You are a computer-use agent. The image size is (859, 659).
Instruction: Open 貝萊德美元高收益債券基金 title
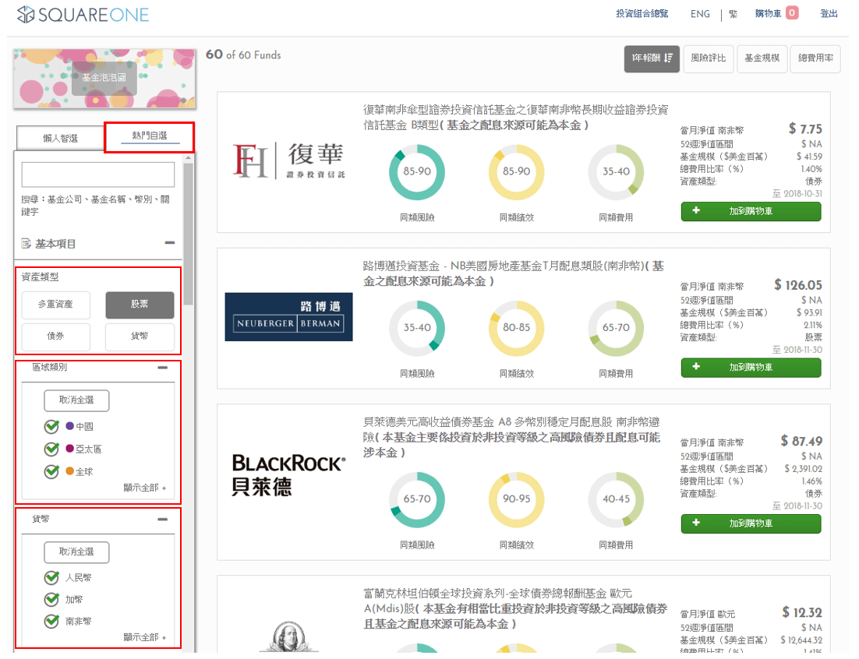(x=512, y=437)
